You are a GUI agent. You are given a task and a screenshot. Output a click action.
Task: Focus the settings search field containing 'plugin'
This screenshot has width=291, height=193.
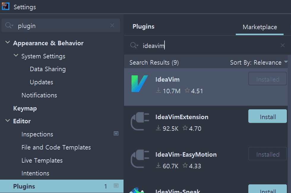click(x=61, y=26)
